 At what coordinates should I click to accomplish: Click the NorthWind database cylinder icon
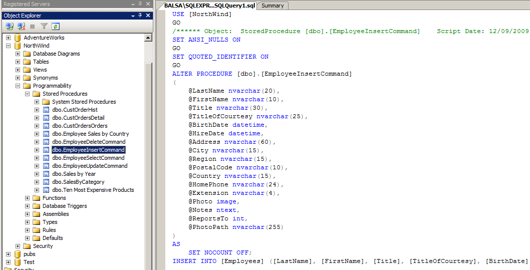click(x=18, y=46)
